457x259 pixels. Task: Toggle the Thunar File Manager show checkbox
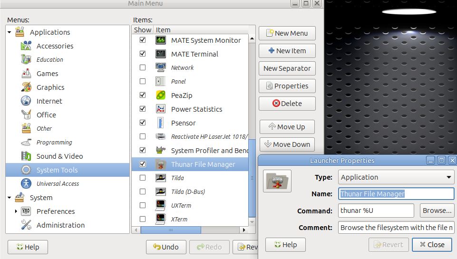143,164
